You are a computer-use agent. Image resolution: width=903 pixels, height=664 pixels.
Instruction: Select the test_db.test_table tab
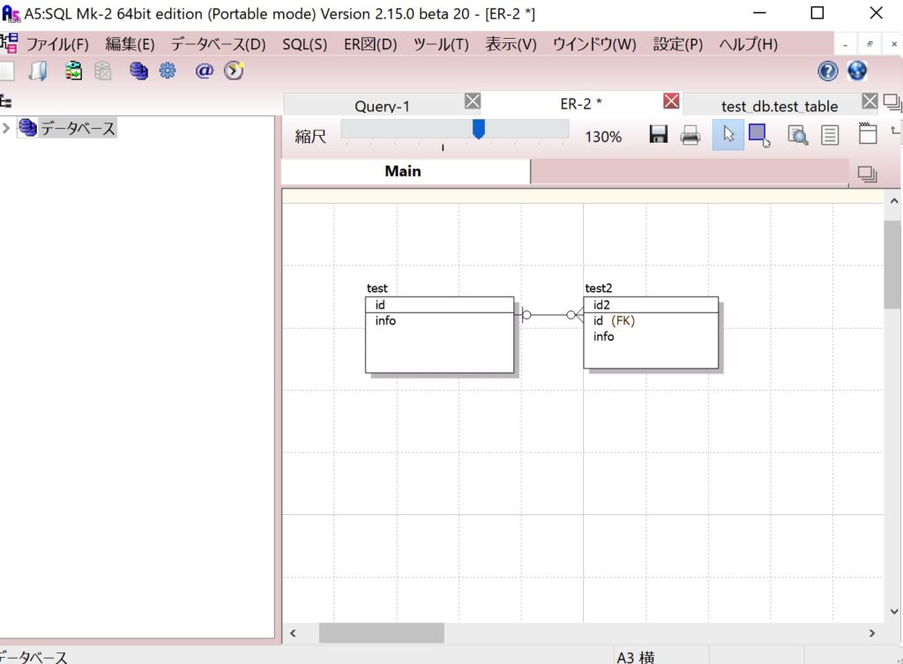click(x=780, y=106)
